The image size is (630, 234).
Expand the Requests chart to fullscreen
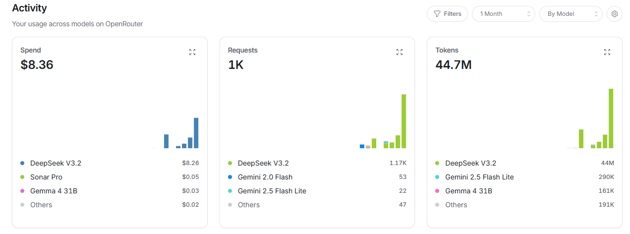(400, 52)
